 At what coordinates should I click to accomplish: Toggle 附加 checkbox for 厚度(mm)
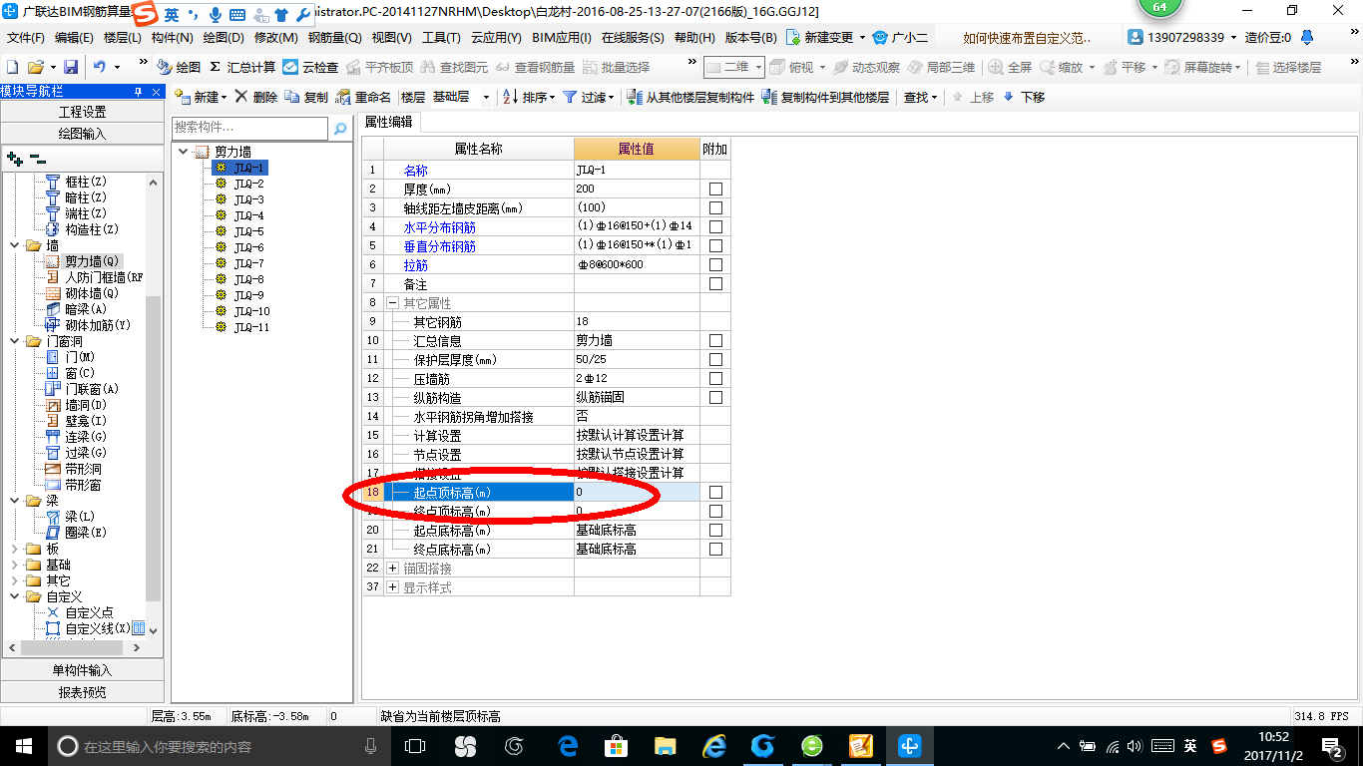715,189
